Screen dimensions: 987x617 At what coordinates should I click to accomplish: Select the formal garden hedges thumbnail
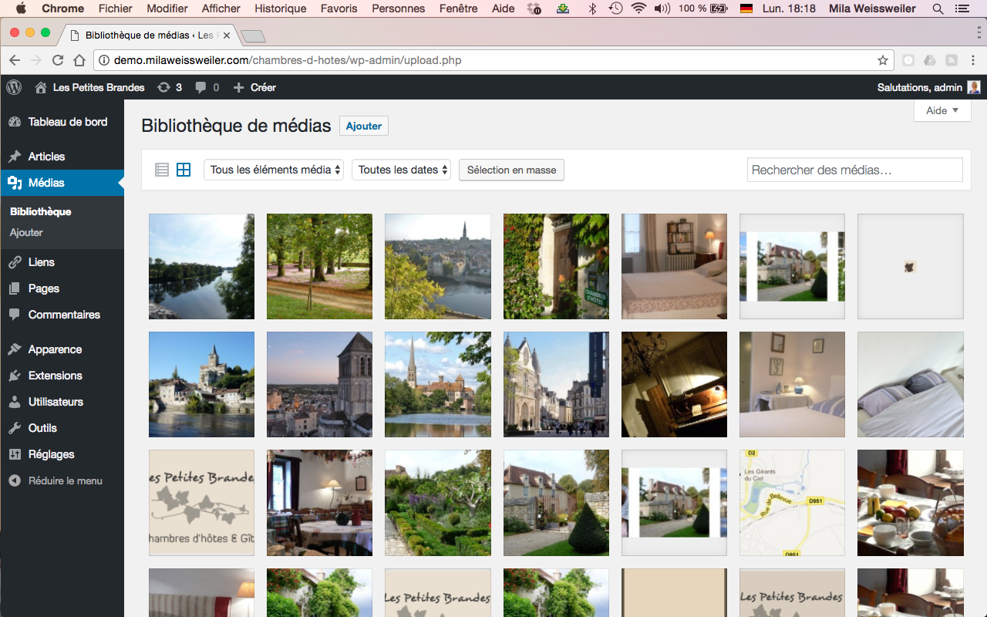tap(438, 503)
